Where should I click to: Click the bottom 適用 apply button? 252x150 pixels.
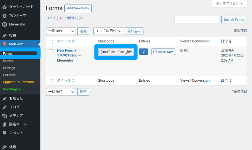[83, 92]
